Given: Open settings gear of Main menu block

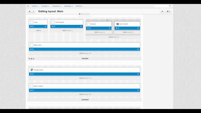Looking at the screenshot, I should 31,49.
